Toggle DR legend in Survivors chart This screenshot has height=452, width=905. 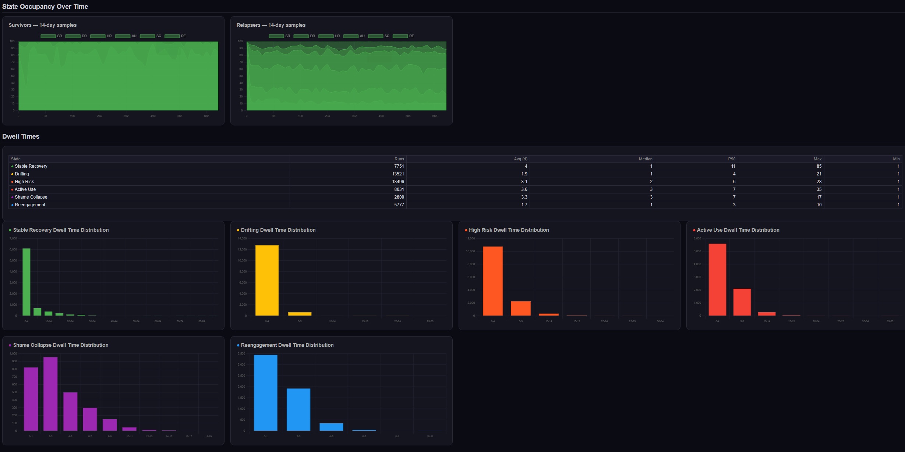[76, 36]
